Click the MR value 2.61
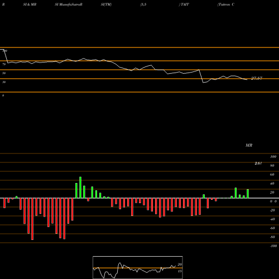Screen dimensions: 279x279 point(258,163)
